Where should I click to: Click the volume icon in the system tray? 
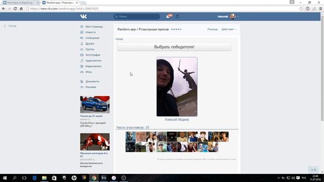[293, 178]
